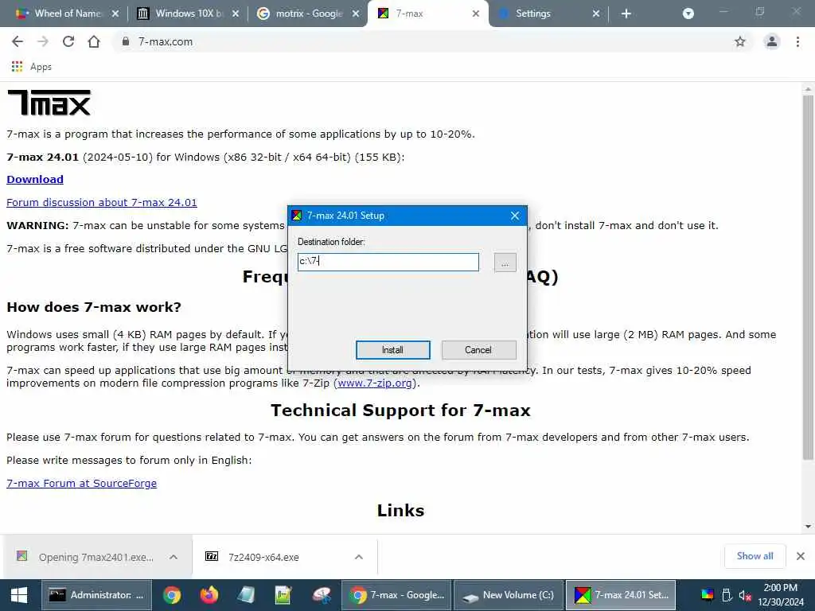Switch to 7-max Google Chrome taskbar window
Viewport: 815px width, 611px height.
pos(396,595)
